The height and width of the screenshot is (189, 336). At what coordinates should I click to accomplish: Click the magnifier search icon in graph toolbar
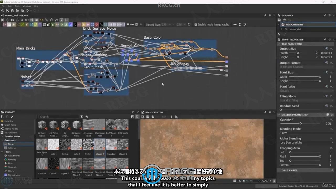(x=22, y=20)
